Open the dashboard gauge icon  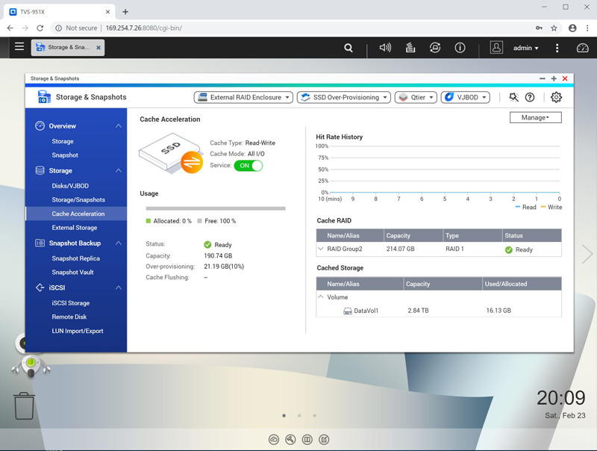point(583,48)
